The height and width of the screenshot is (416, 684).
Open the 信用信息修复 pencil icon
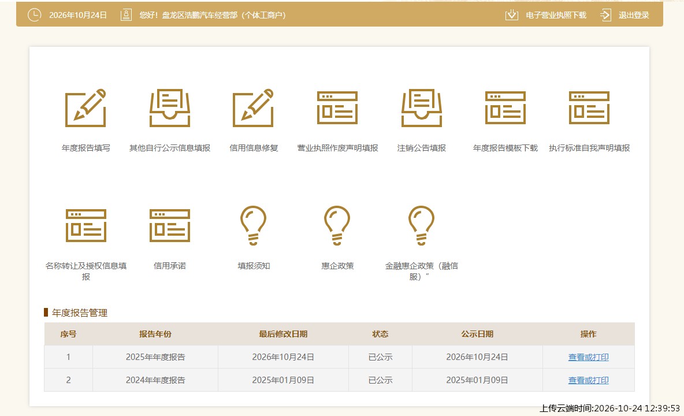point(254,108)
